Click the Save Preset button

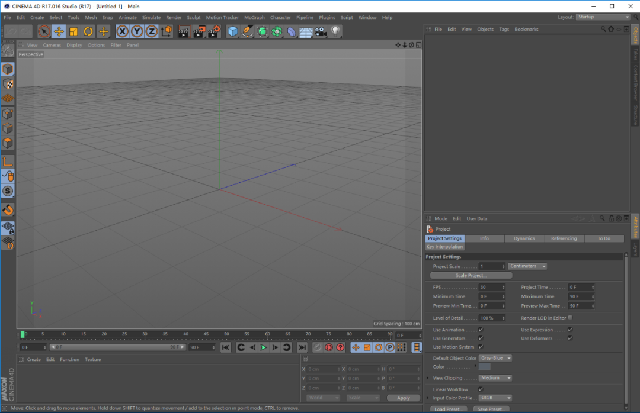click(x=491, y=409)
